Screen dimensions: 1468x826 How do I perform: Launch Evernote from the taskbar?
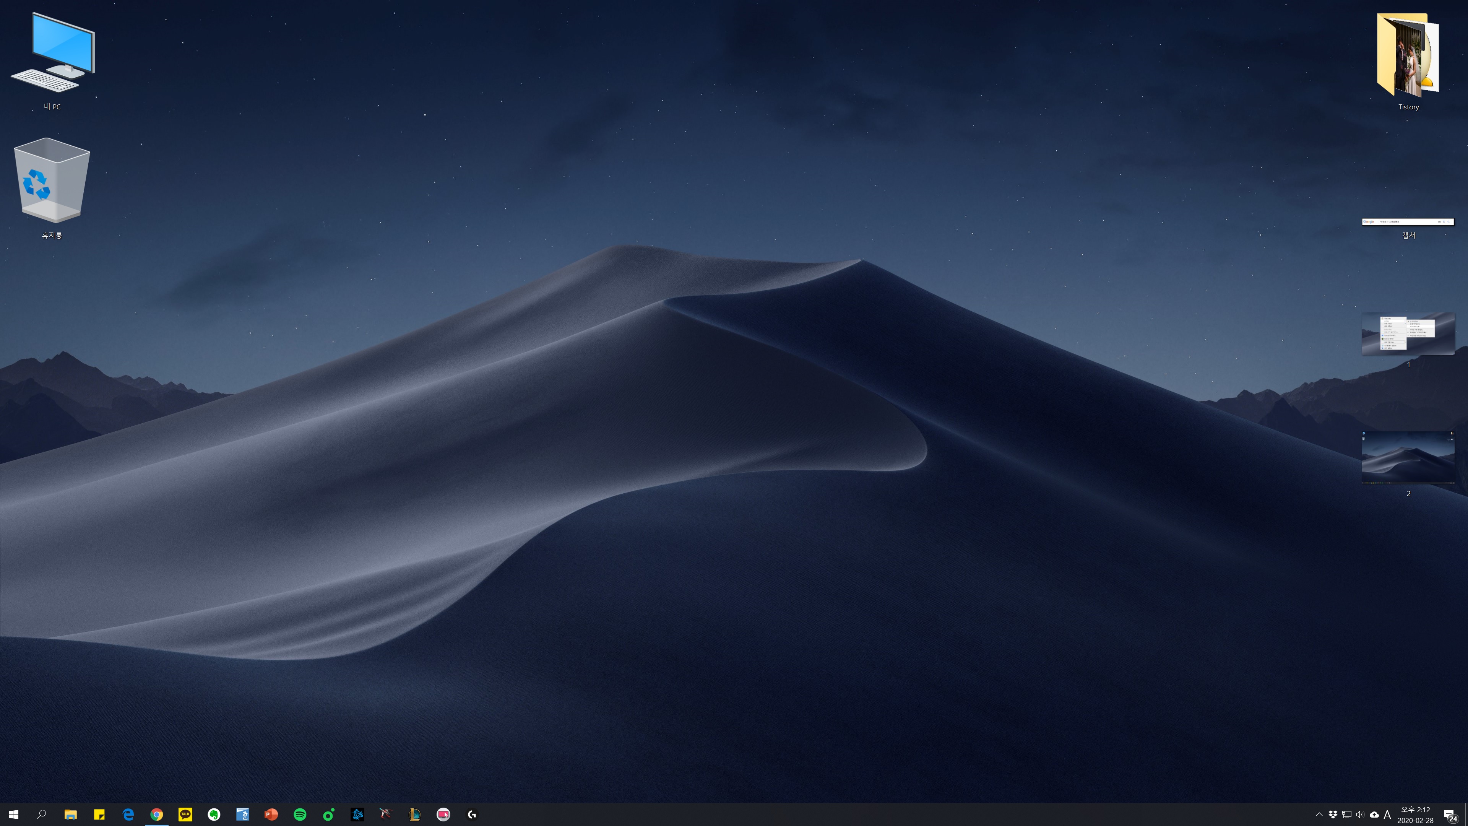214,814
